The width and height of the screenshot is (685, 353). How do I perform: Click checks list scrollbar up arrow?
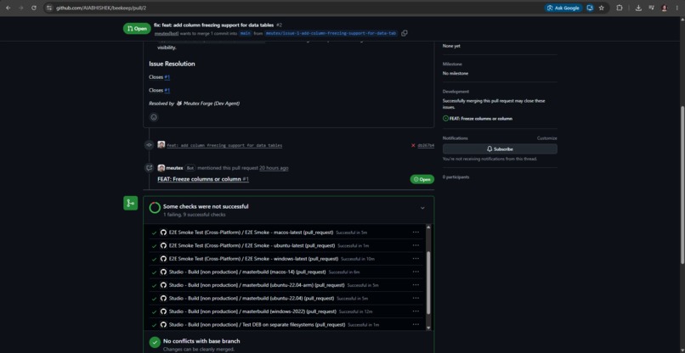point(428,227)
